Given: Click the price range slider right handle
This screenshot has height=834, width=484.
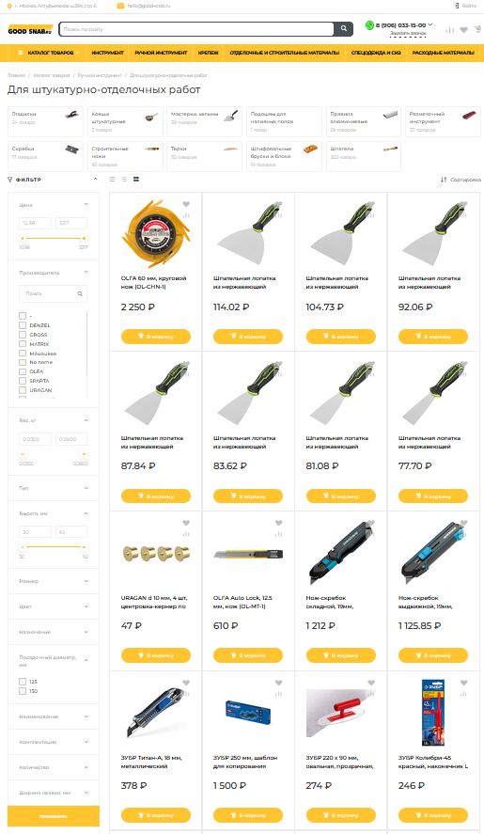Looking at the screenshot, I should click(x=84, y=238).
